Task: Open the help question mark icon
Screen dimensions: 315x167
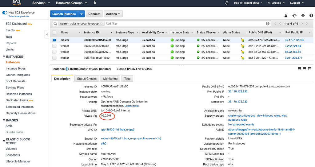Action: (311, 15)
